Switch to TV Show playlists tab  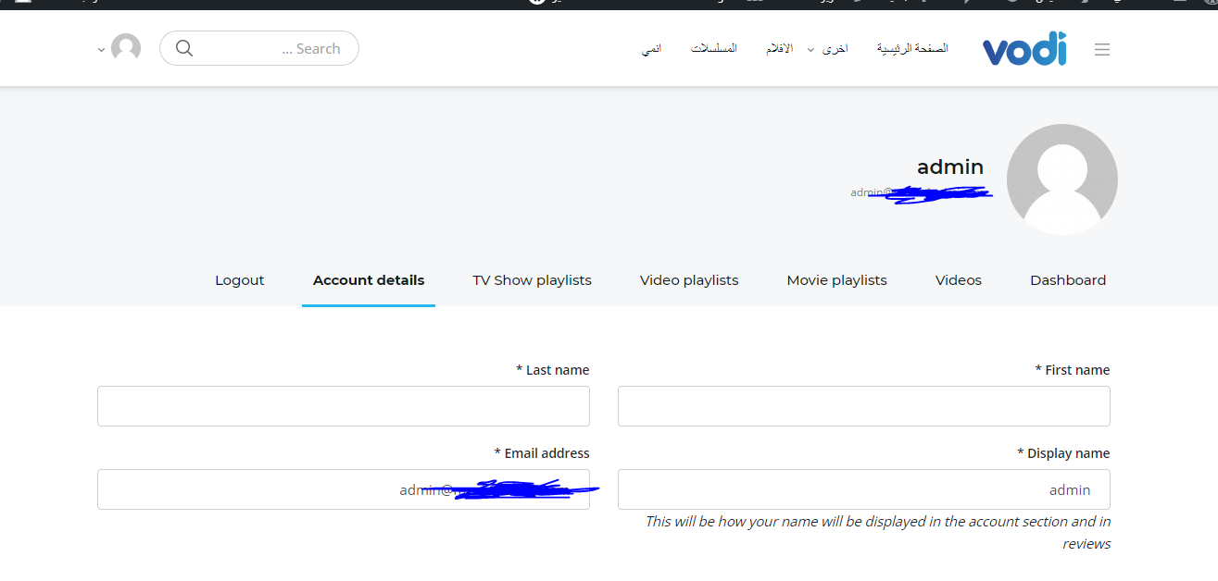[532, 280]
